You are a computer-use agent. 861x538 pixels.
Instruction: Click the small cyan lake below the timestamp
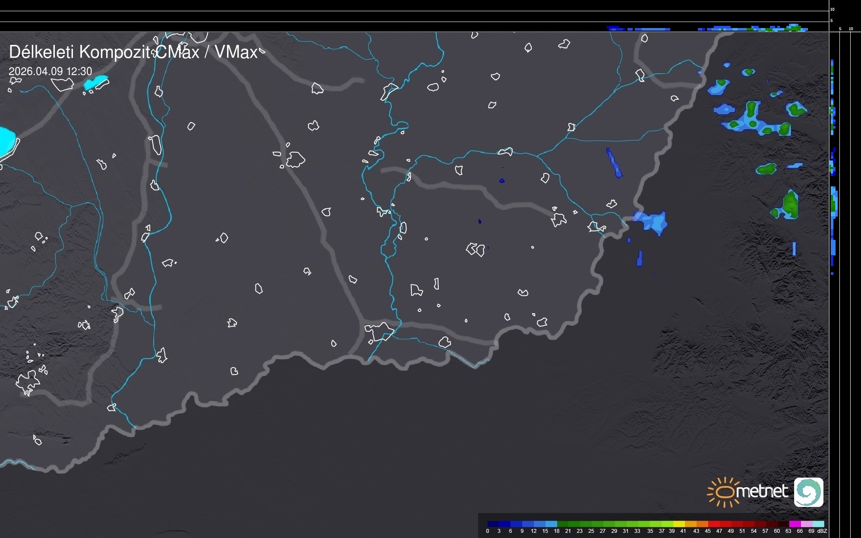click(x=95, y=82)
